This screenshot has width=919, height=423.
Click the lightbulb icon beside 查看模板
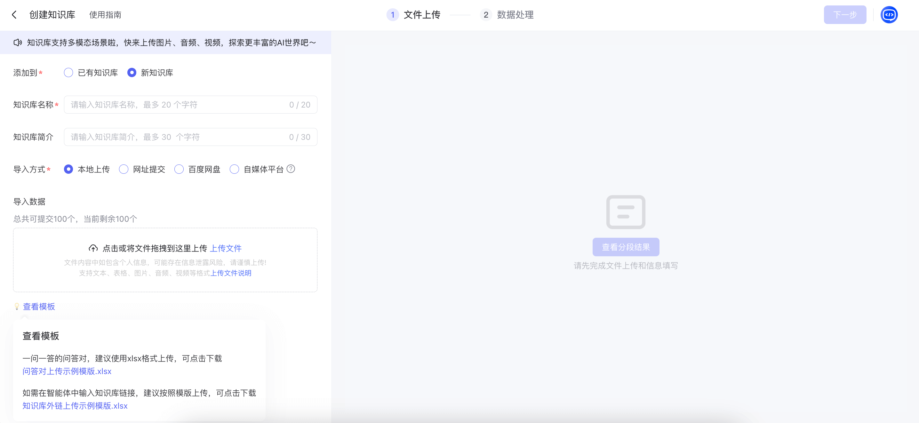click(x=17, y=307)
